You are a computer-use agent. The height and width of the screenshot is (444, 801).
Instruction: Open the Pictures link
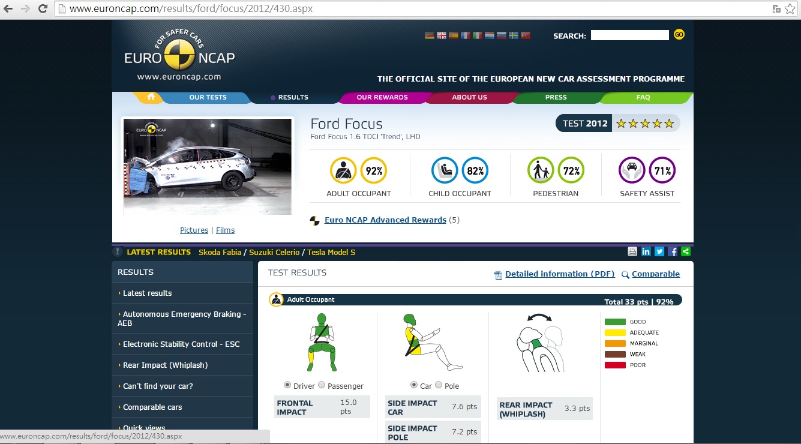194,230
